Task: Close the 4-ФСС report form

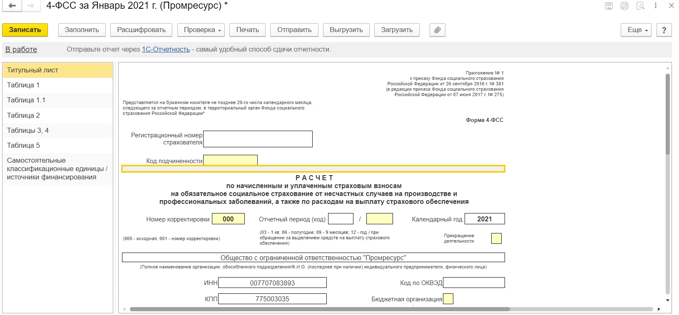Action: click(672, 6)
